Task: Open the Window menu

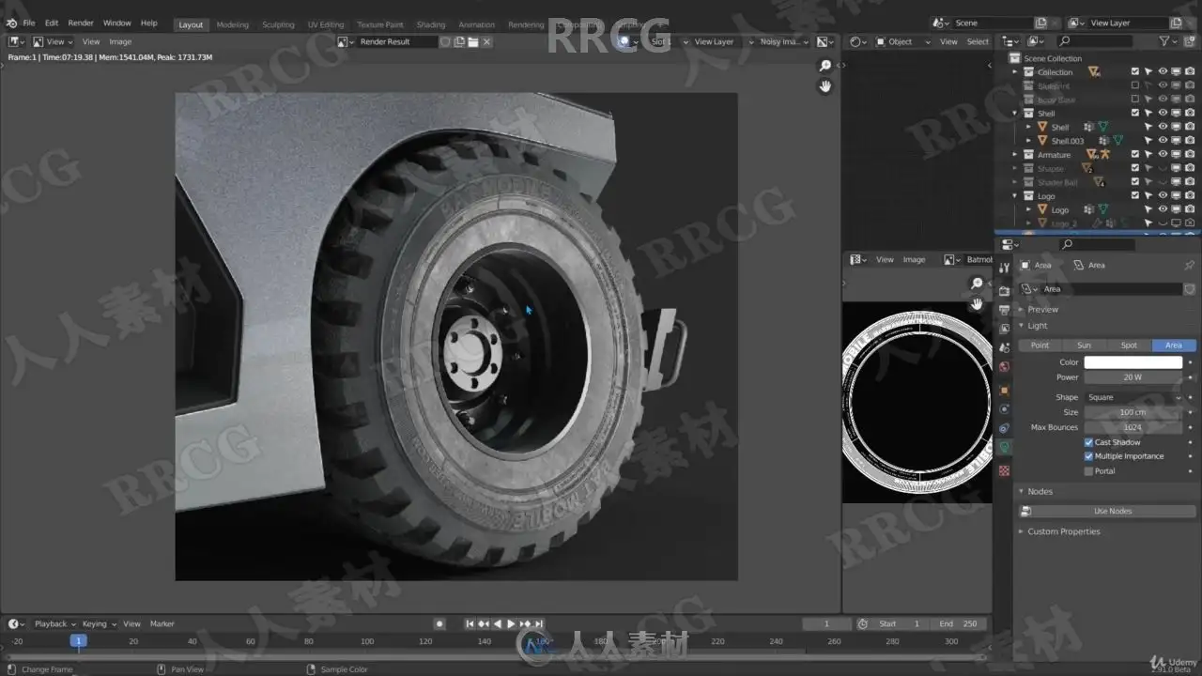Action: 116,23
